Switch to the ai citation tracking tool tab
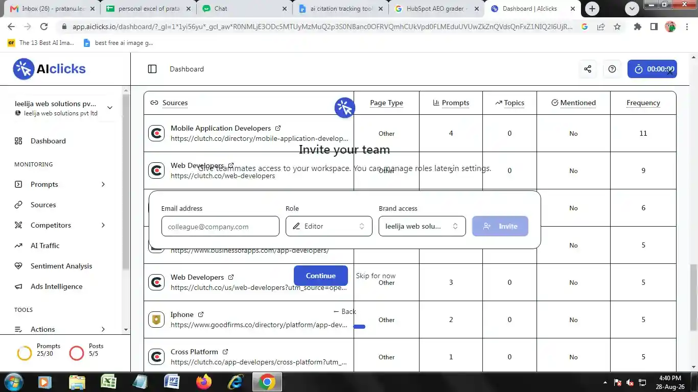This screenshot has height=392, width=698. coord(340,9)
